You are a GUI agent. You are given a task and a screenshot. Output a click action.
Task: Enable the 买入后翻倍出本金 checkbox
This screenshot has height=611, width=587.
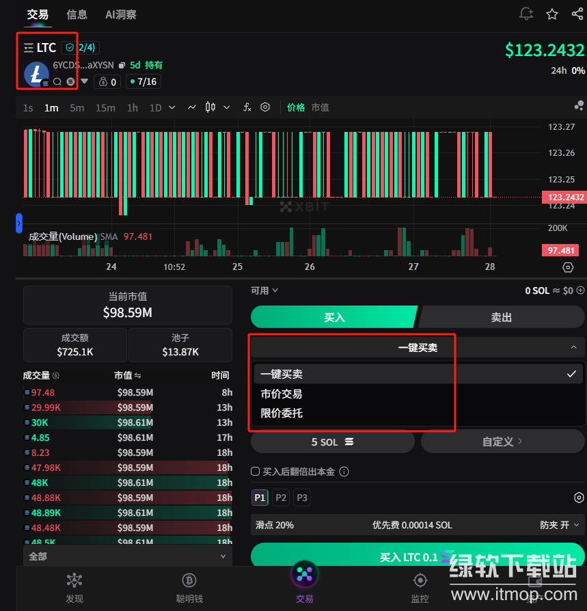(x=256, y=472)
